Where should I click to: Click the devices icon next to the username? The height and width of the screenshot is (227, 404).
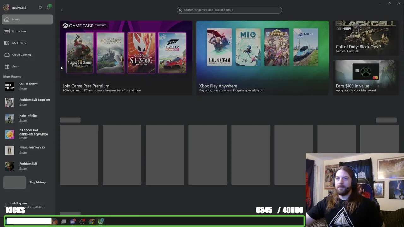(x=40, y=8)
